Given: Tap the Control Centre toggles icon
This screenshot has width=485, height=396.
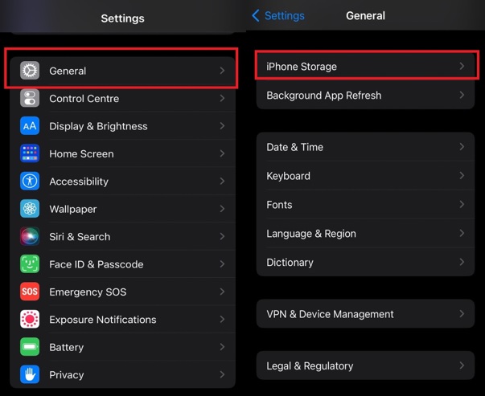Looking at the screenshot, I should point(30,99).
